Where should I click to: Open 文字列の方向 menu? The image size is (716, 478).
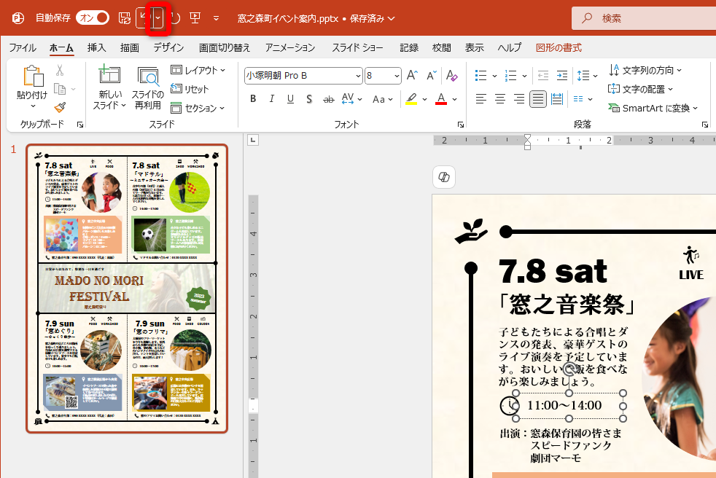[x=645, y=70]
